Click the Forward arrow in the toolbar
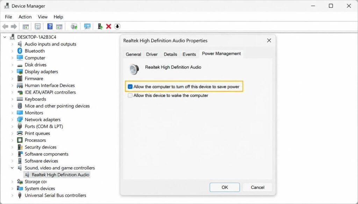This screenshot has width=358, height=204. click(x=14, y=27)
